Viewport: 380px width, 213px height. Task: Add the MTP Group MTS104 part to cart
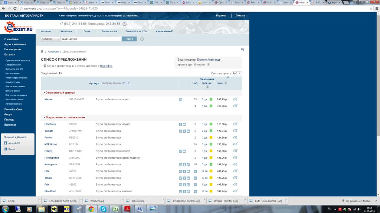[235, 144]
